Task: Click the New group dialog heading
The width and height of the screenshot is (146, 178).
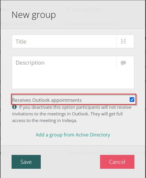Action: tap(34, 15)
